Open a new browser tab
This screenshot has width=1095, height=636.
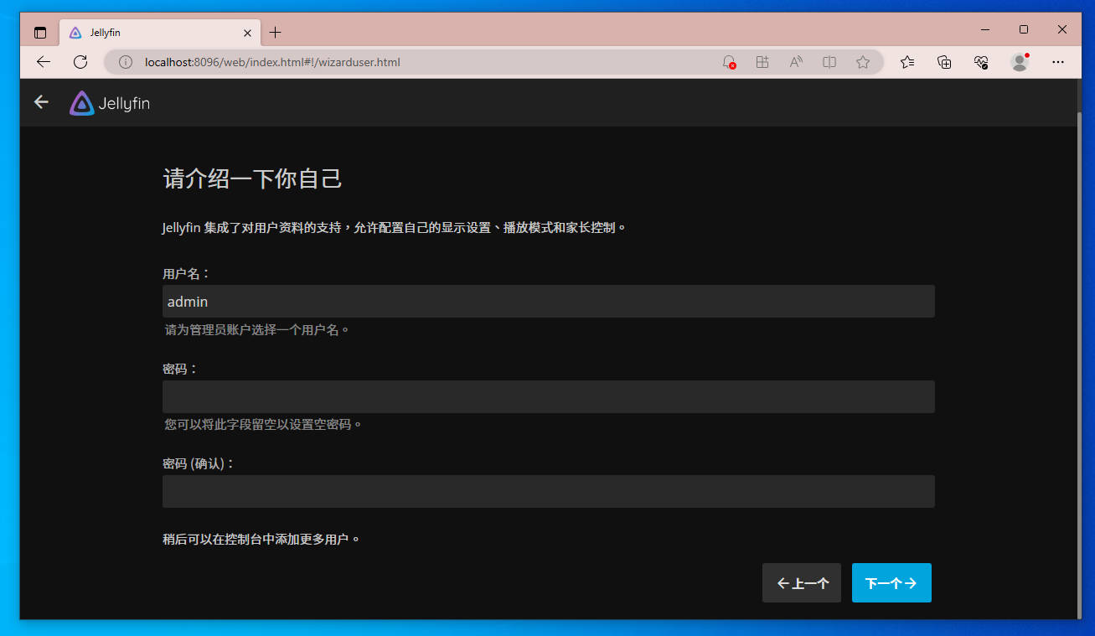[x=276, y=33]
